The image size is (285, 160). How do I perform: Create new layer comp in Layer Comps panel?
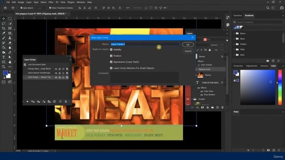coord(60,102)
